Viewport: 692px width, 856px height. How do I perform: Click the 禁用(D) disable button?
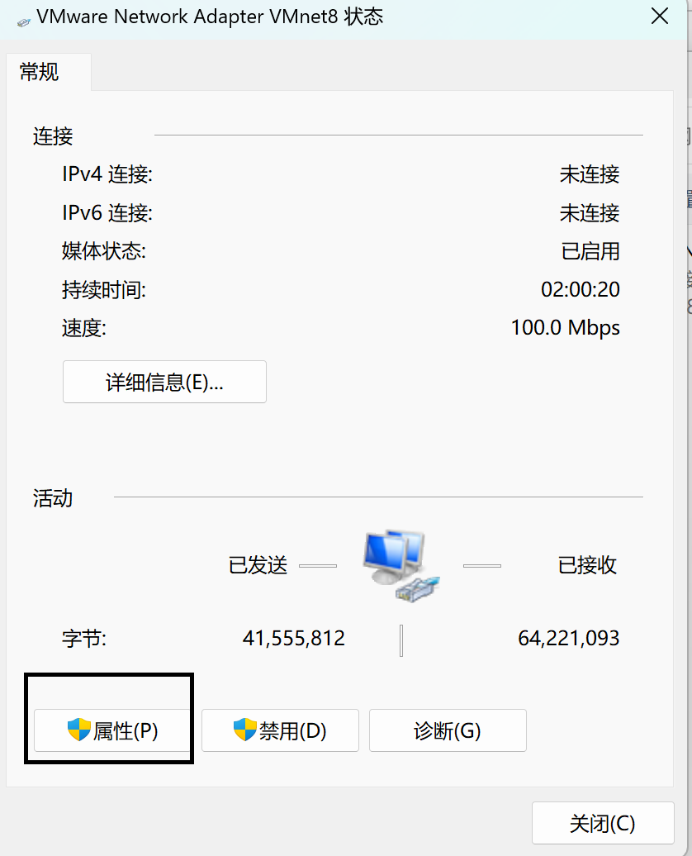[x=280, y=730]
